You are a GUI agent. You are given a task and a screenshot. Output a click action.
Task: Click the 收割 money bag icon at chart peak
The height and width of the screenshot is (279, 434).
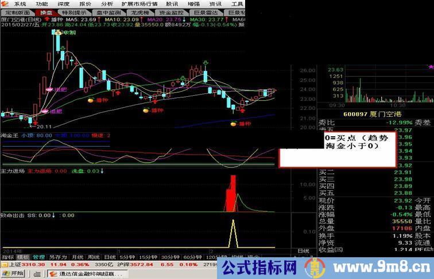58,33
